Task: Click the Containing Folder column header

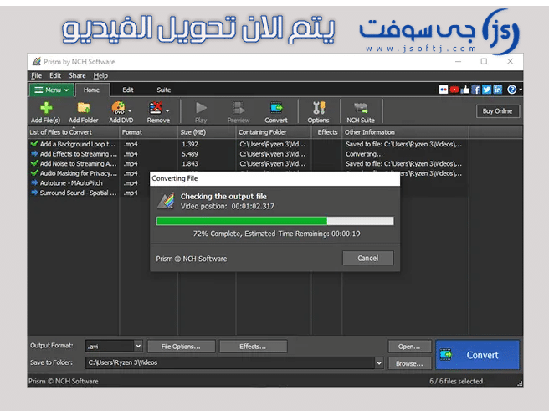Action: pyautogui.click(x=274, y=132)
